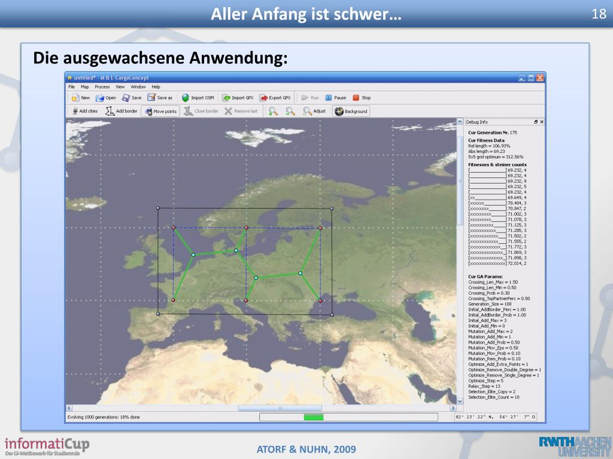Image resolution: width=613 pixels, height=459 pixels.
Task: Click the map vertical scrollbar up arrow
Action: (460, 122)
